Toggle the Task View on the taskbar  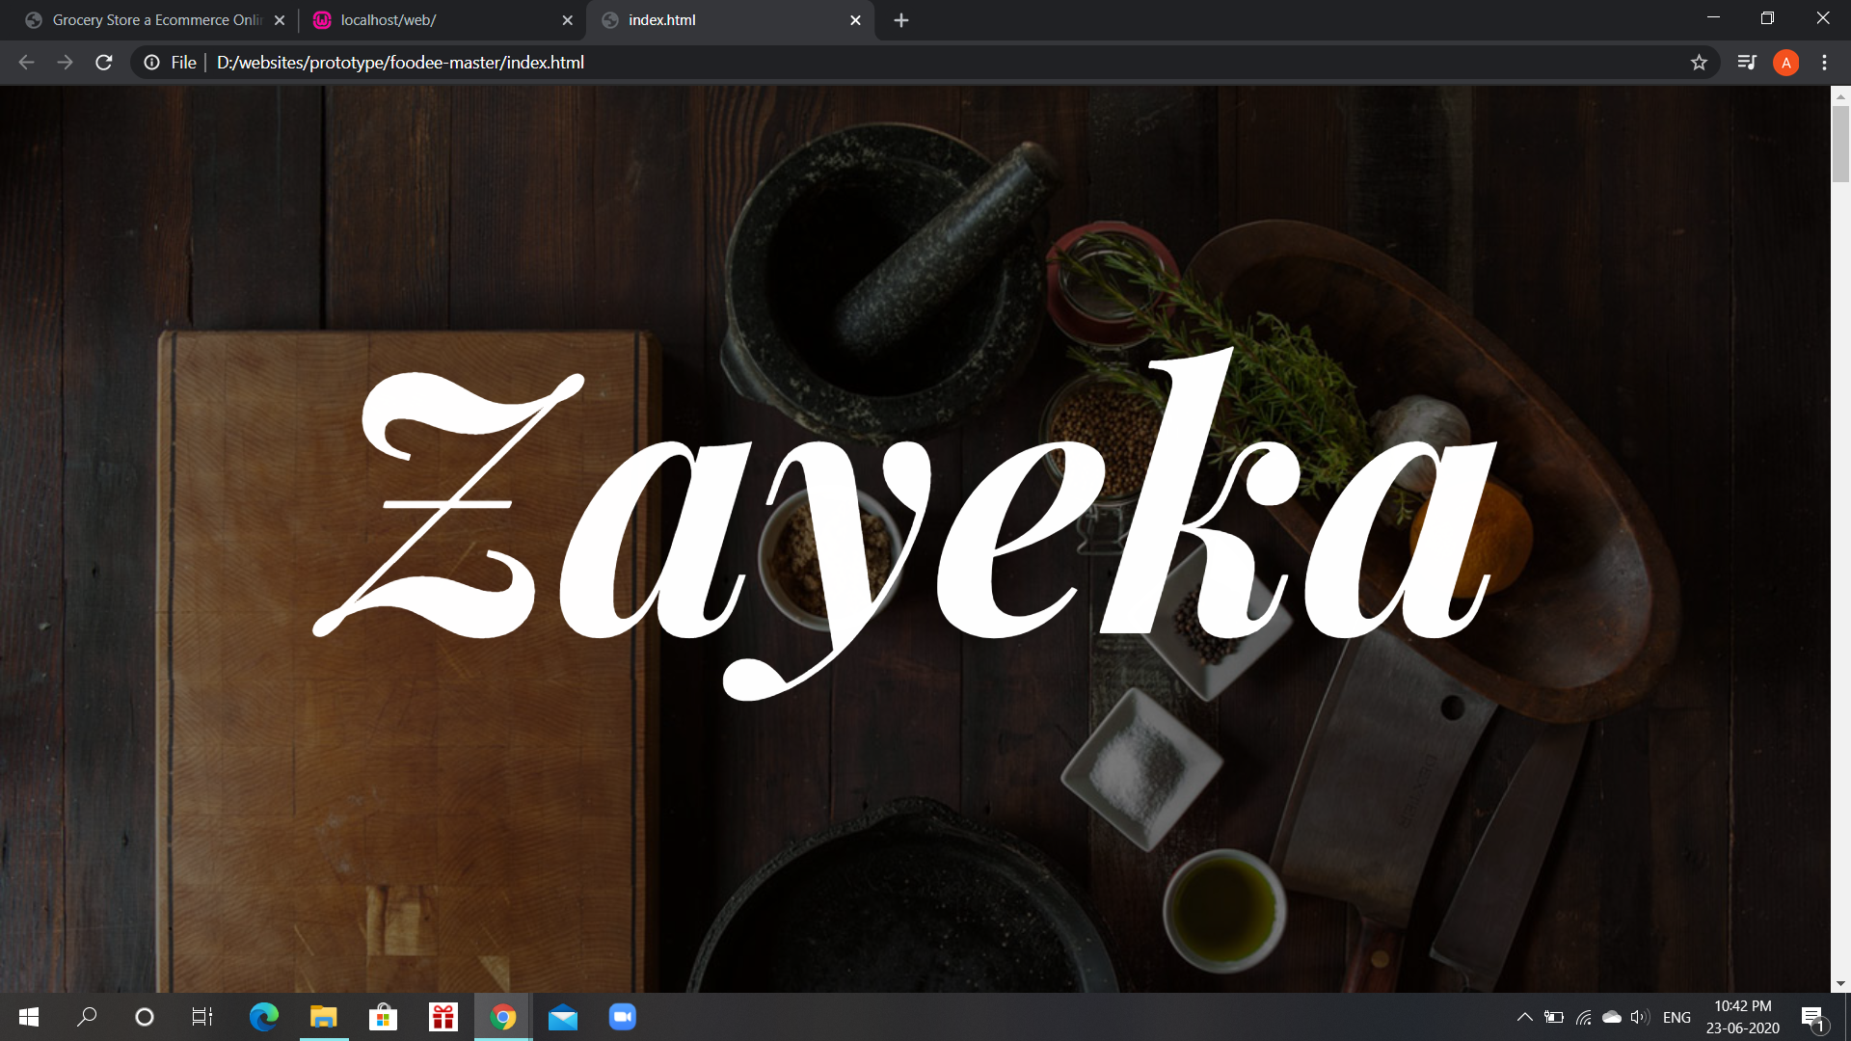pyautogui.click(x=201, y=1017)
